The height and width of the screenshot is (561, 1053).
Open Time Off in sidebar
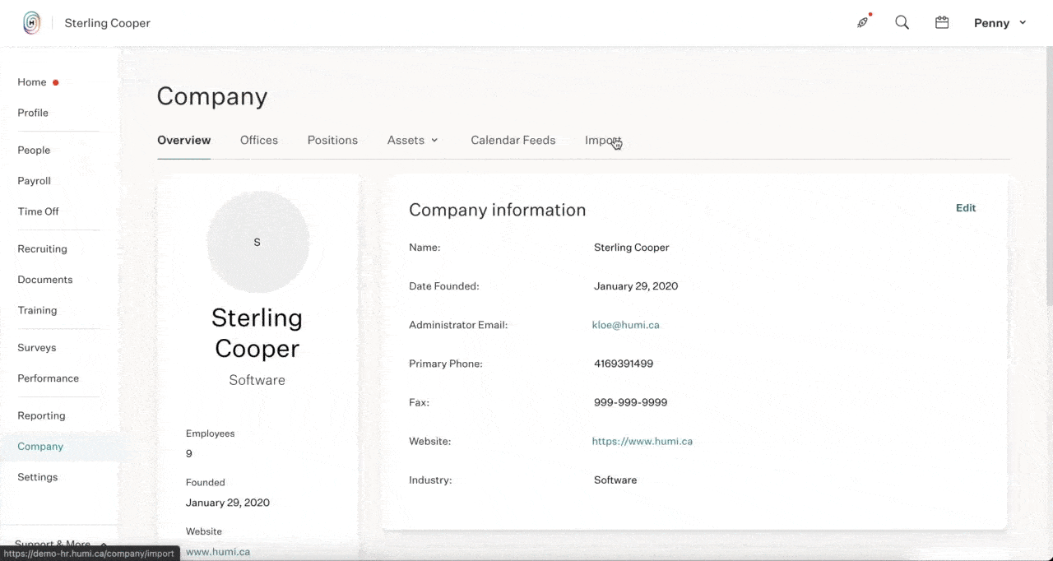38,211
